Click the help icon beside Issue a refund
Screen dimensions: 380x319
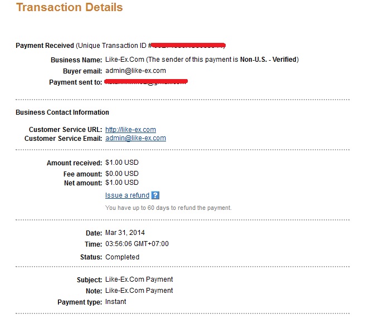tap(155, 195)
